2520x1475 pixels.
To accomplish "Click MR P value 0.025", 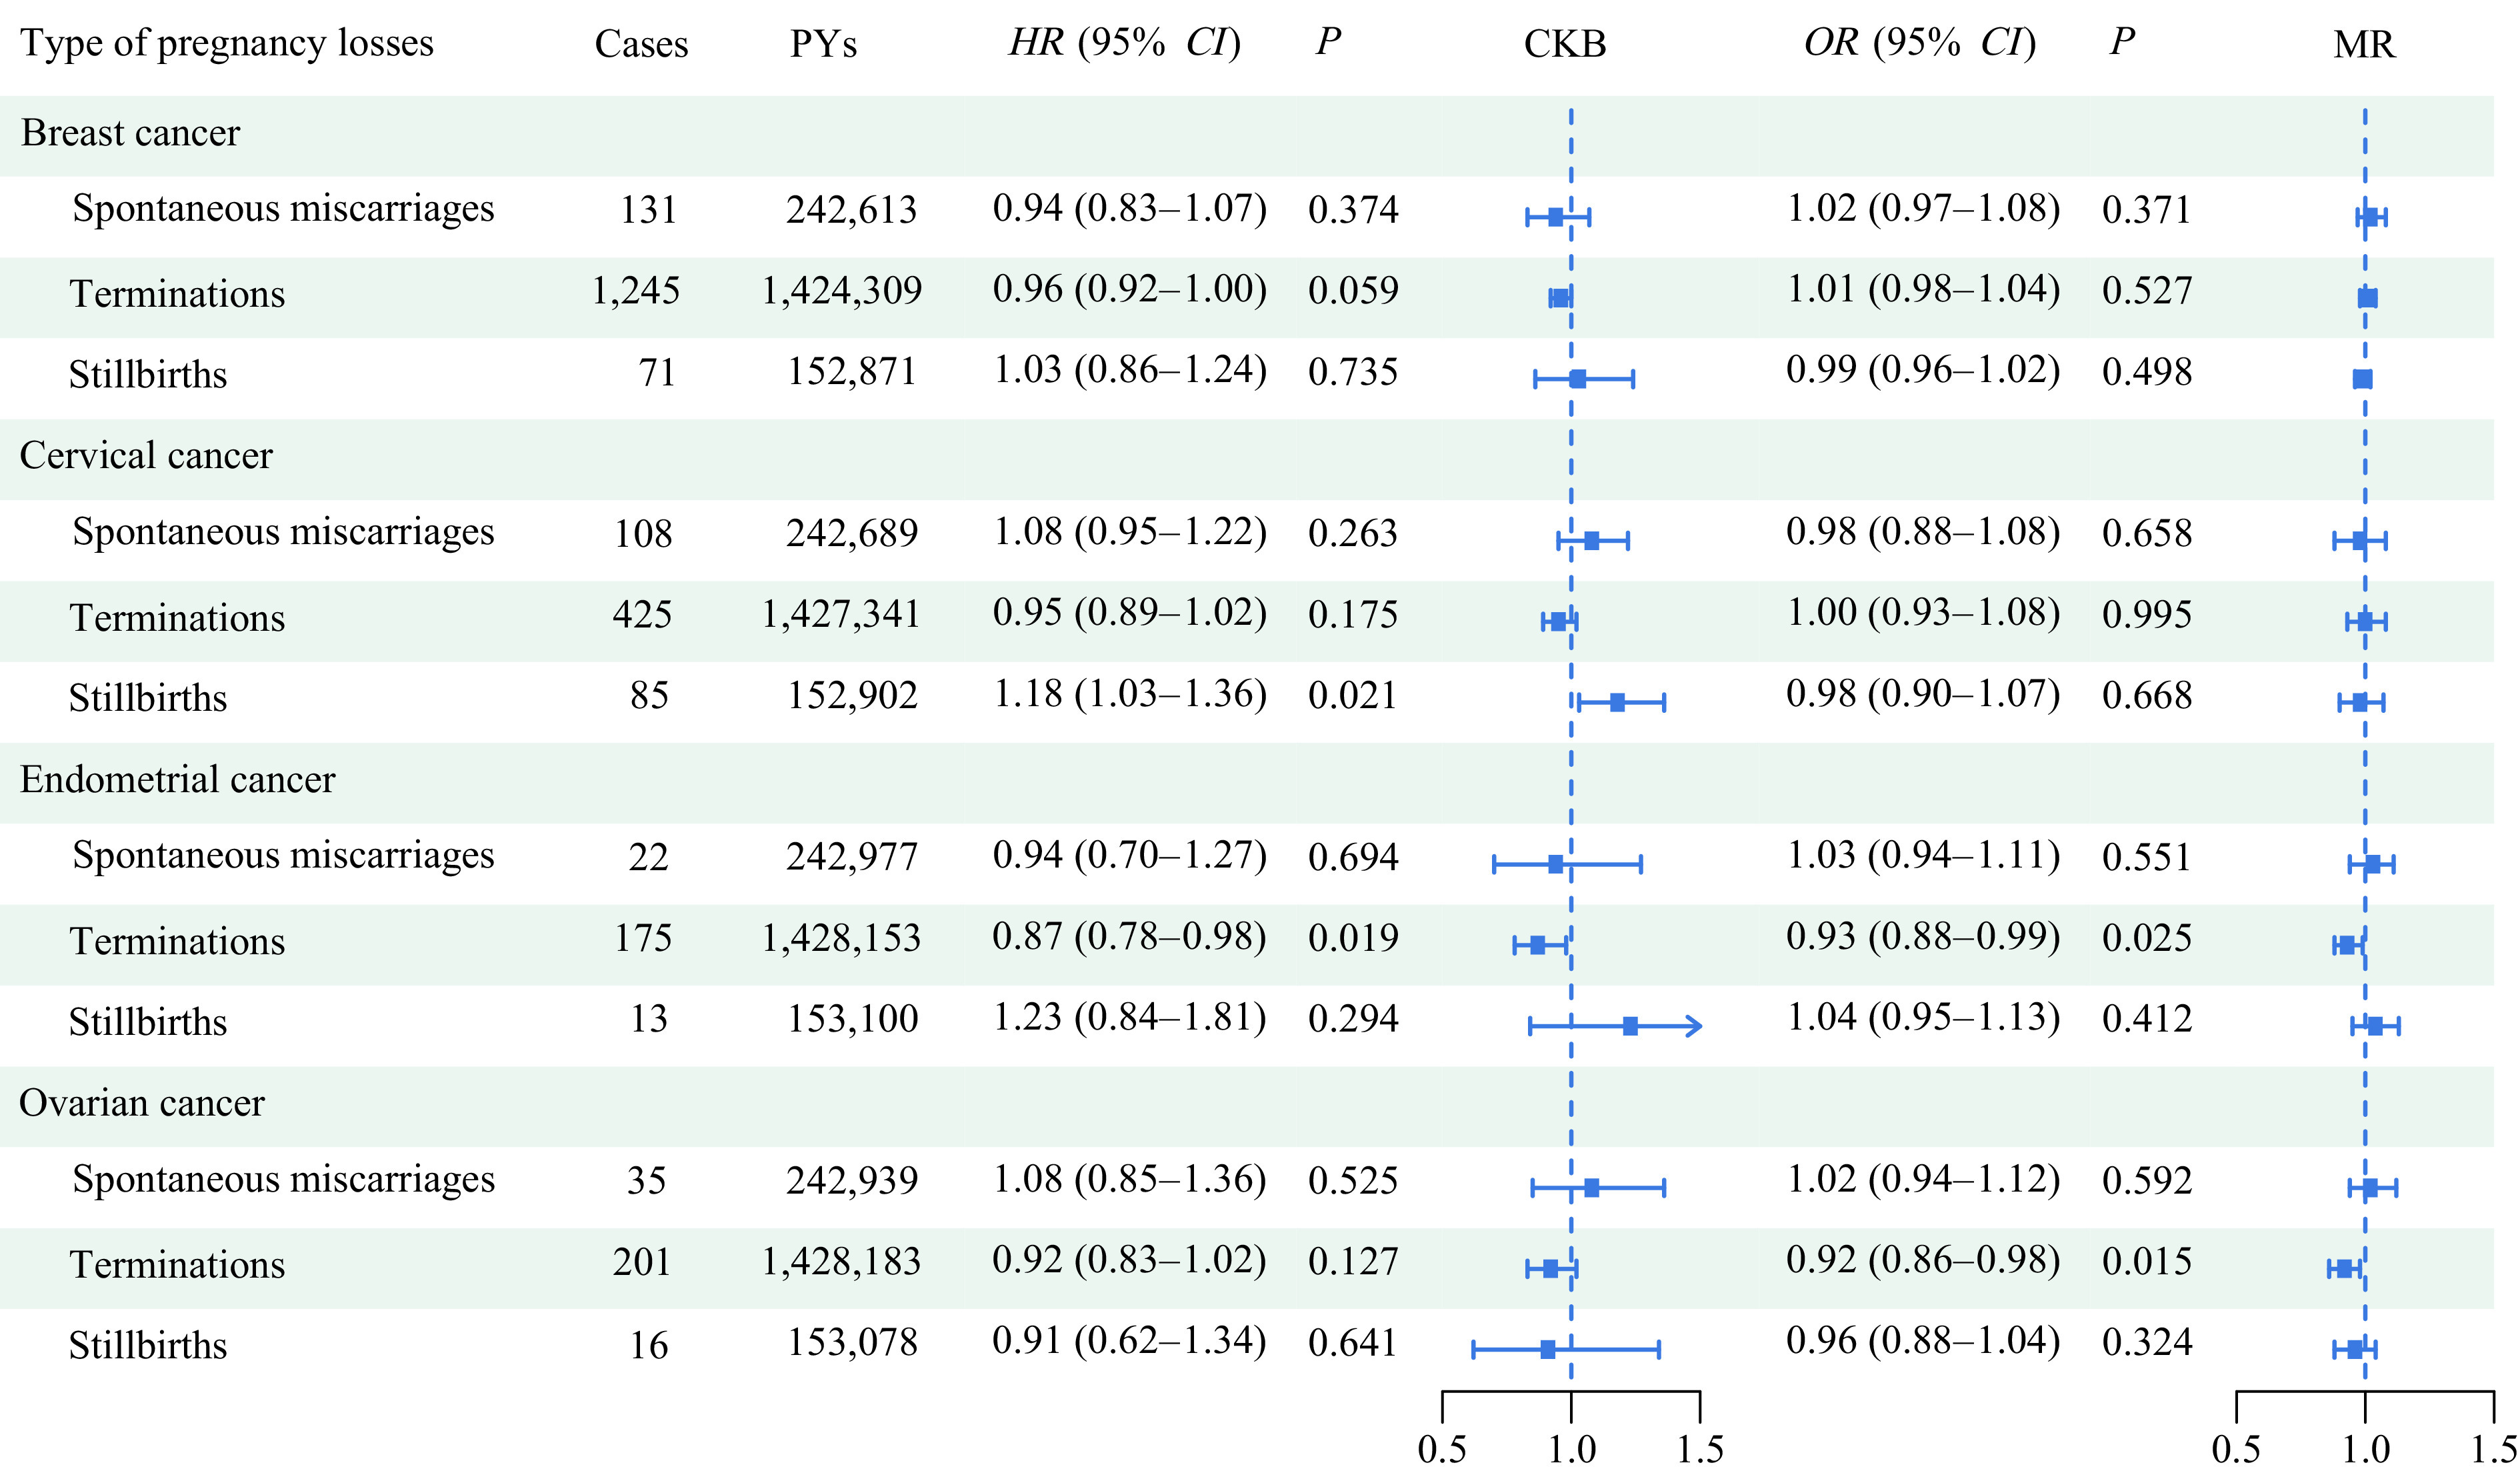I will pyautogui.click(x=2147, y=939).
